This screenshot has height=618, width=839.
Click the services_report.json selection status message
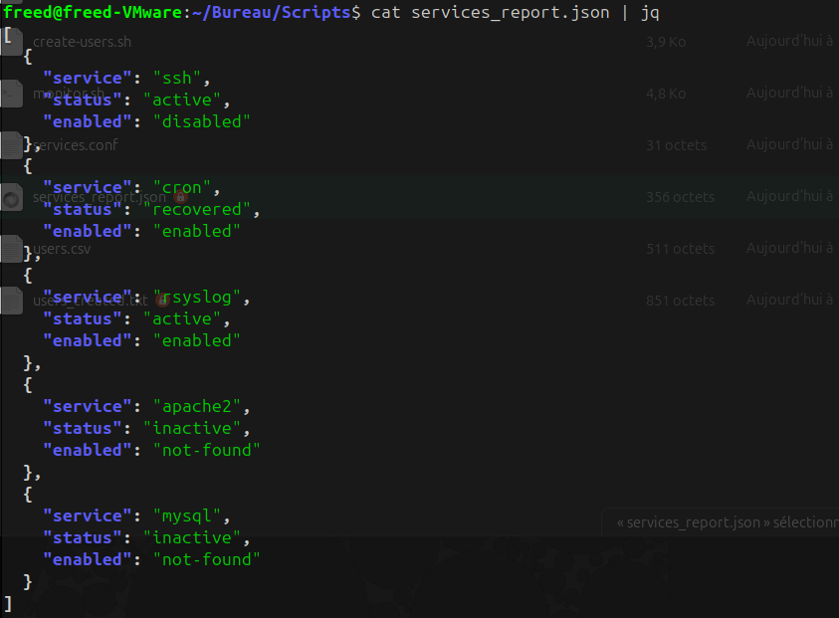click(725, 521)
